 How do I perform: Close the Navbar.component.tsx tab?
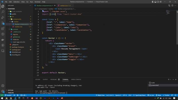[55, 6]
